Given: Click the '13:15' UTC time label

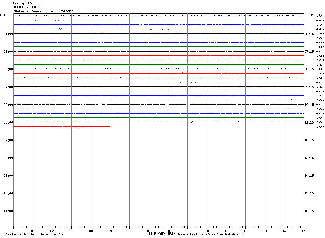Looking at the screenshot, I should click(x=309, y=158).
